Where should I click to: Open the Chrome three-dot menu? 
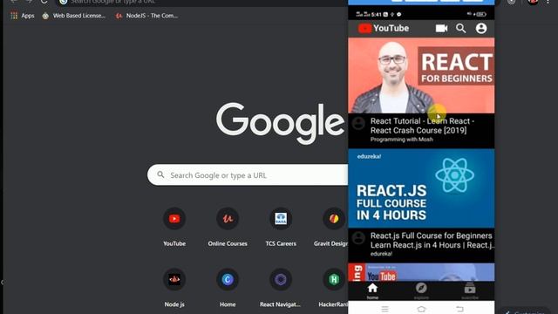[x=548, y=2]
